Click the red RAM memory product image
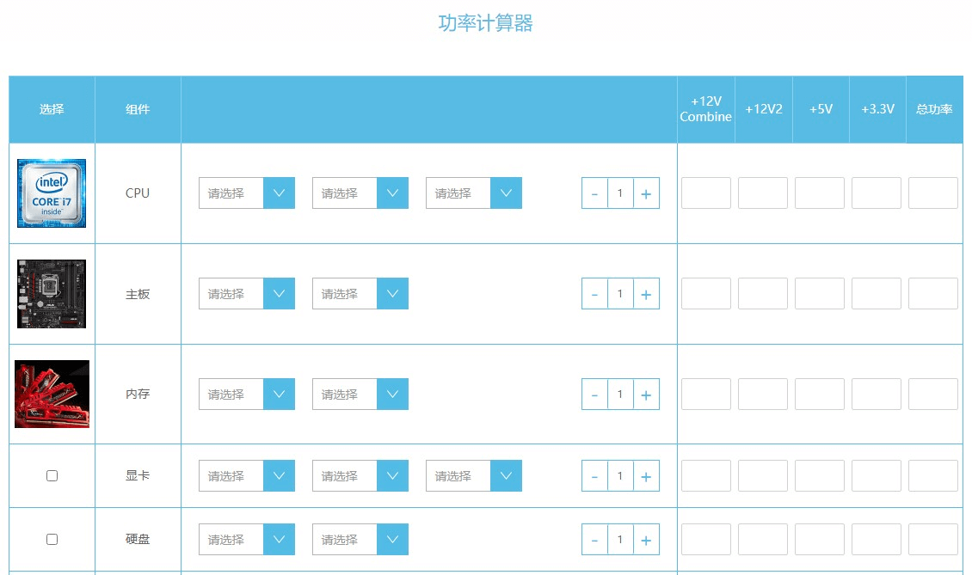The image size is (972, 575). 52,394
